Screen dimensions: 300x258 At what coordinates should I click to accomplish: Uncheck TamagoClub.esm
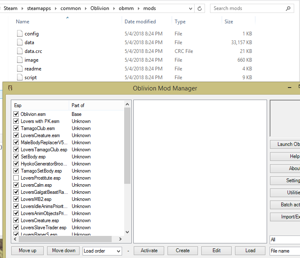click(16, 128)
